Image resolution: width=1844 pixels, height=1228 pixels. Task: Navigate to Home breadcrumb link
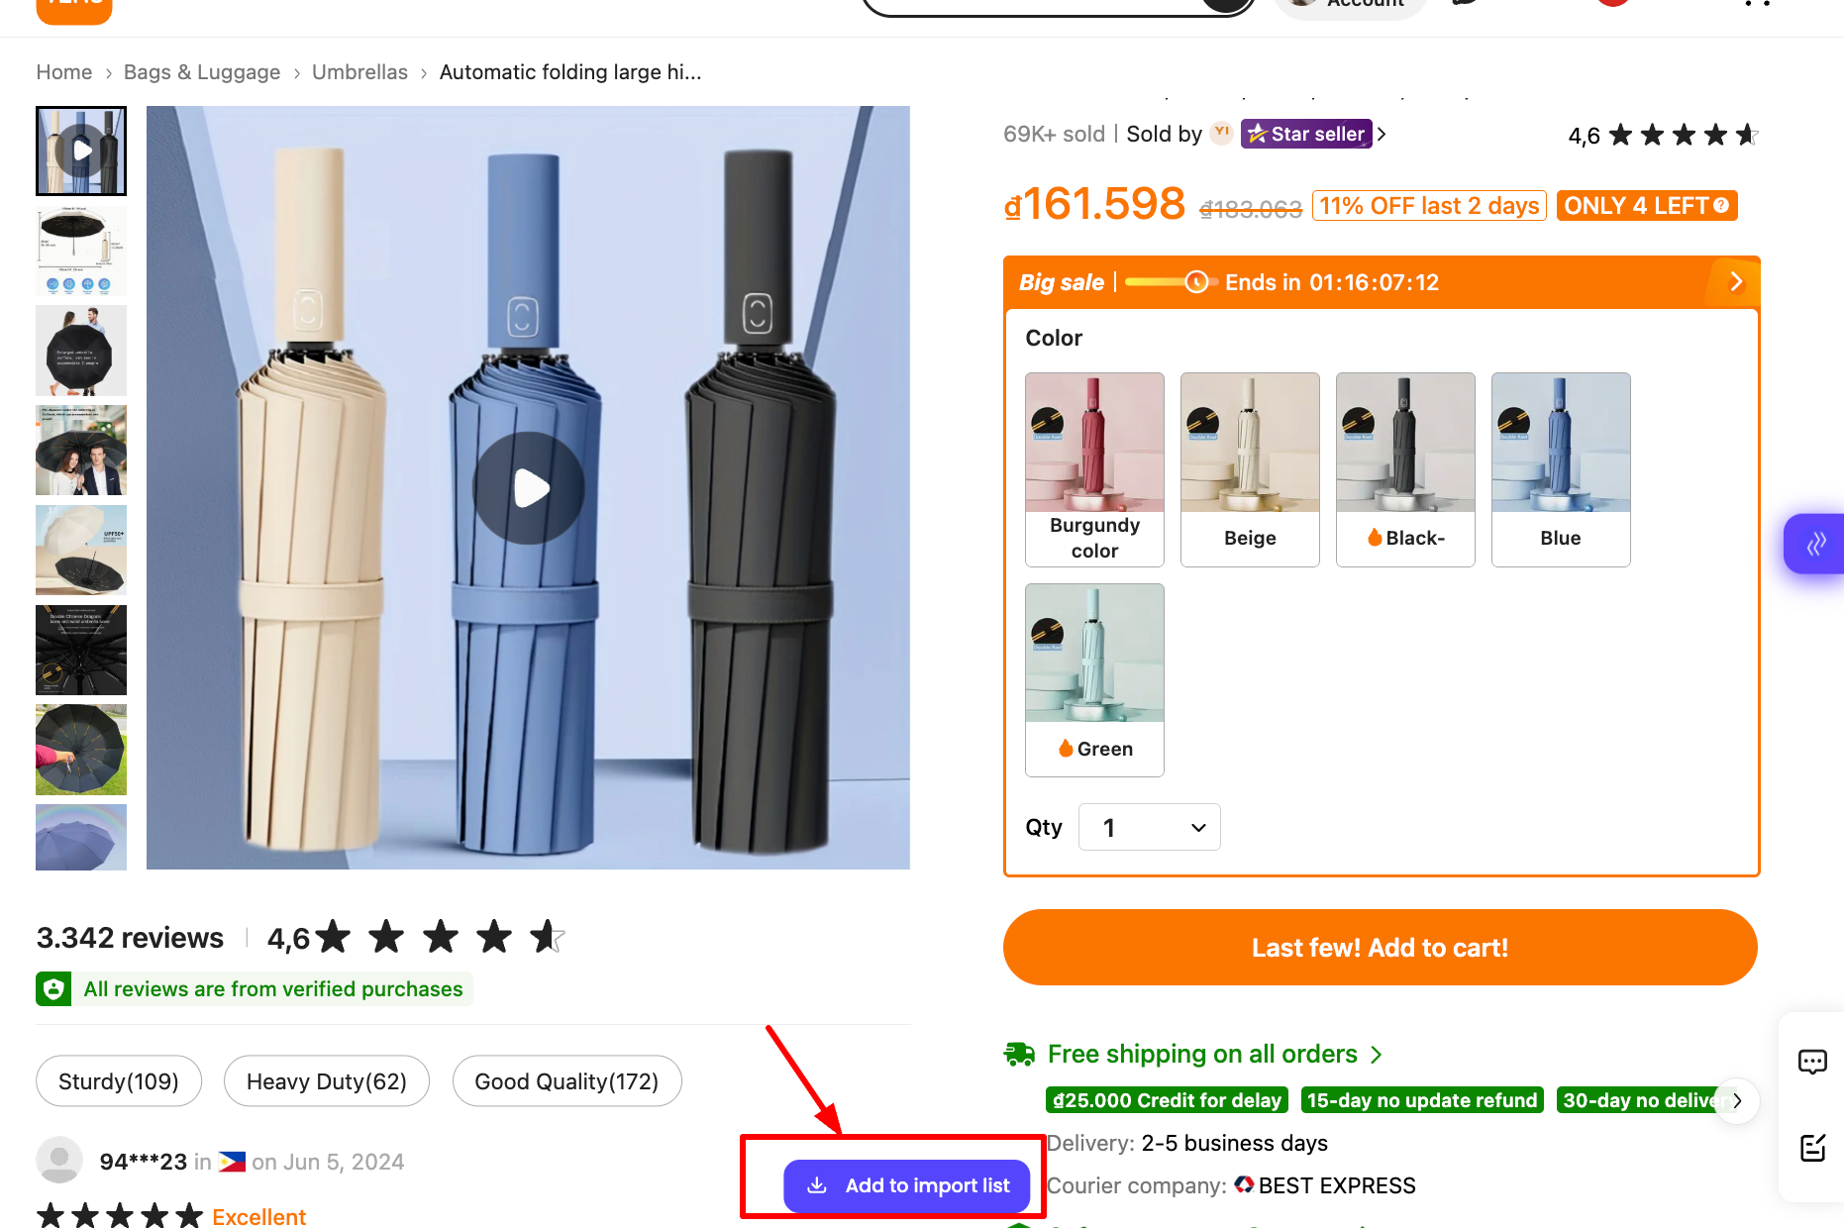63,71
